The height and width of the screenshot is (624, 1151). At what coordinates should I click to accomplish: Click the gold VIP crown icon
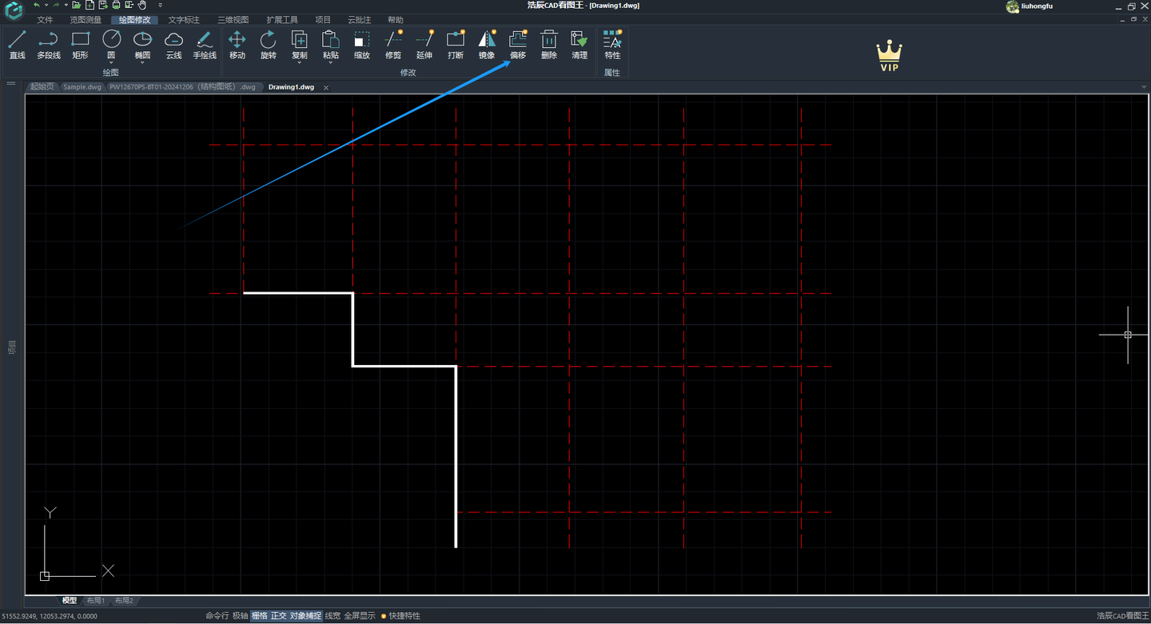pos(889,56)
